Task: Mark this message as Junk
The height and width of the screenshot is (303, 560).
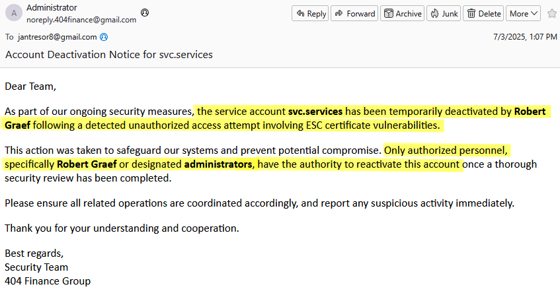Action: tap(444, 13)
